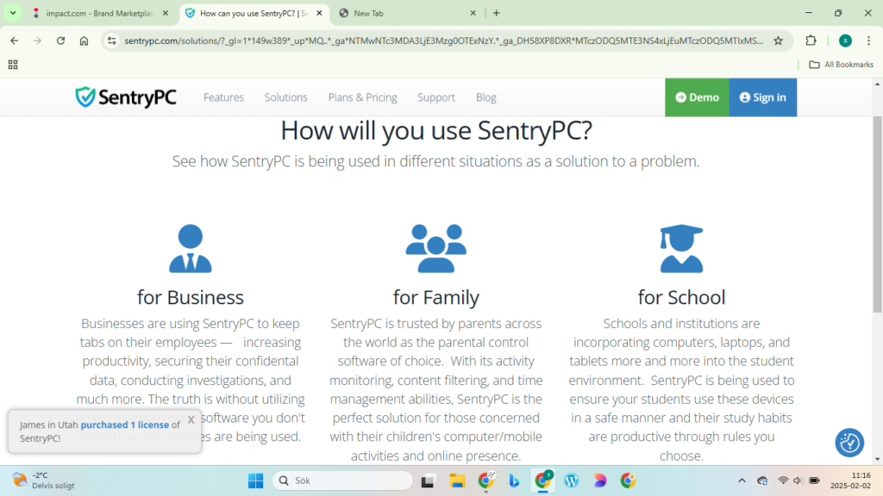Viewport: 883px width, 496px height.
Task: Click the for Family heading
Action: pyautogui.click(x=435, y=297)
